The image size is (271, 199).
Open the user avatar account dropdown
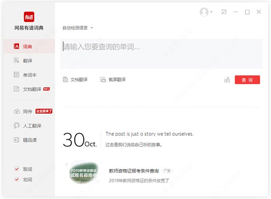point(206,12)
